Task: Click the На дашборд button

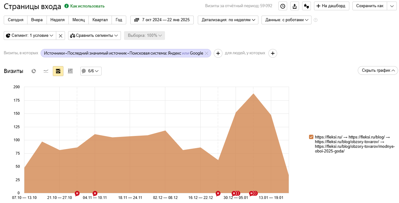Action: pos(332,6)
